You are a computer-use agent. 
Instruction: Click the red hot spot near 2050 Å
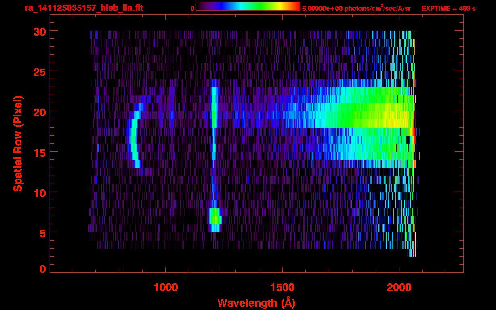coord(413,135)
